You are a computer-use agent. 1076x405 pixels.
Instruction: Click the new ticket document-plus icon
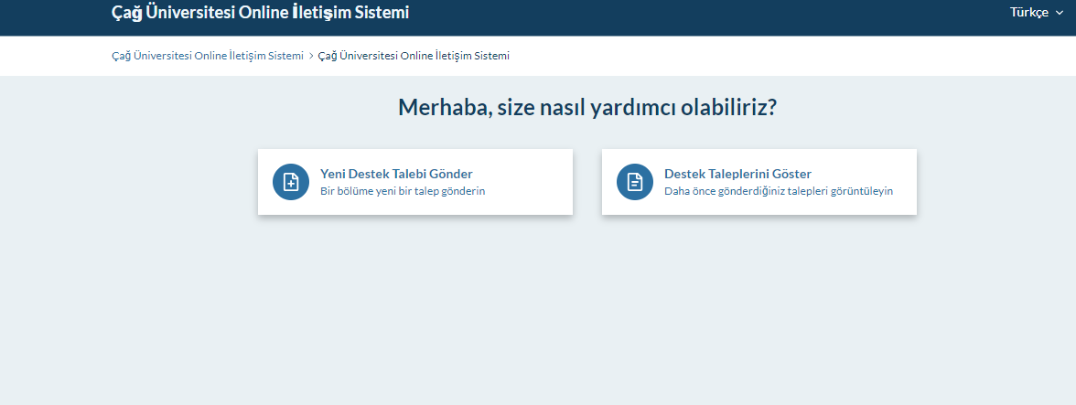[x=291, y=182]
